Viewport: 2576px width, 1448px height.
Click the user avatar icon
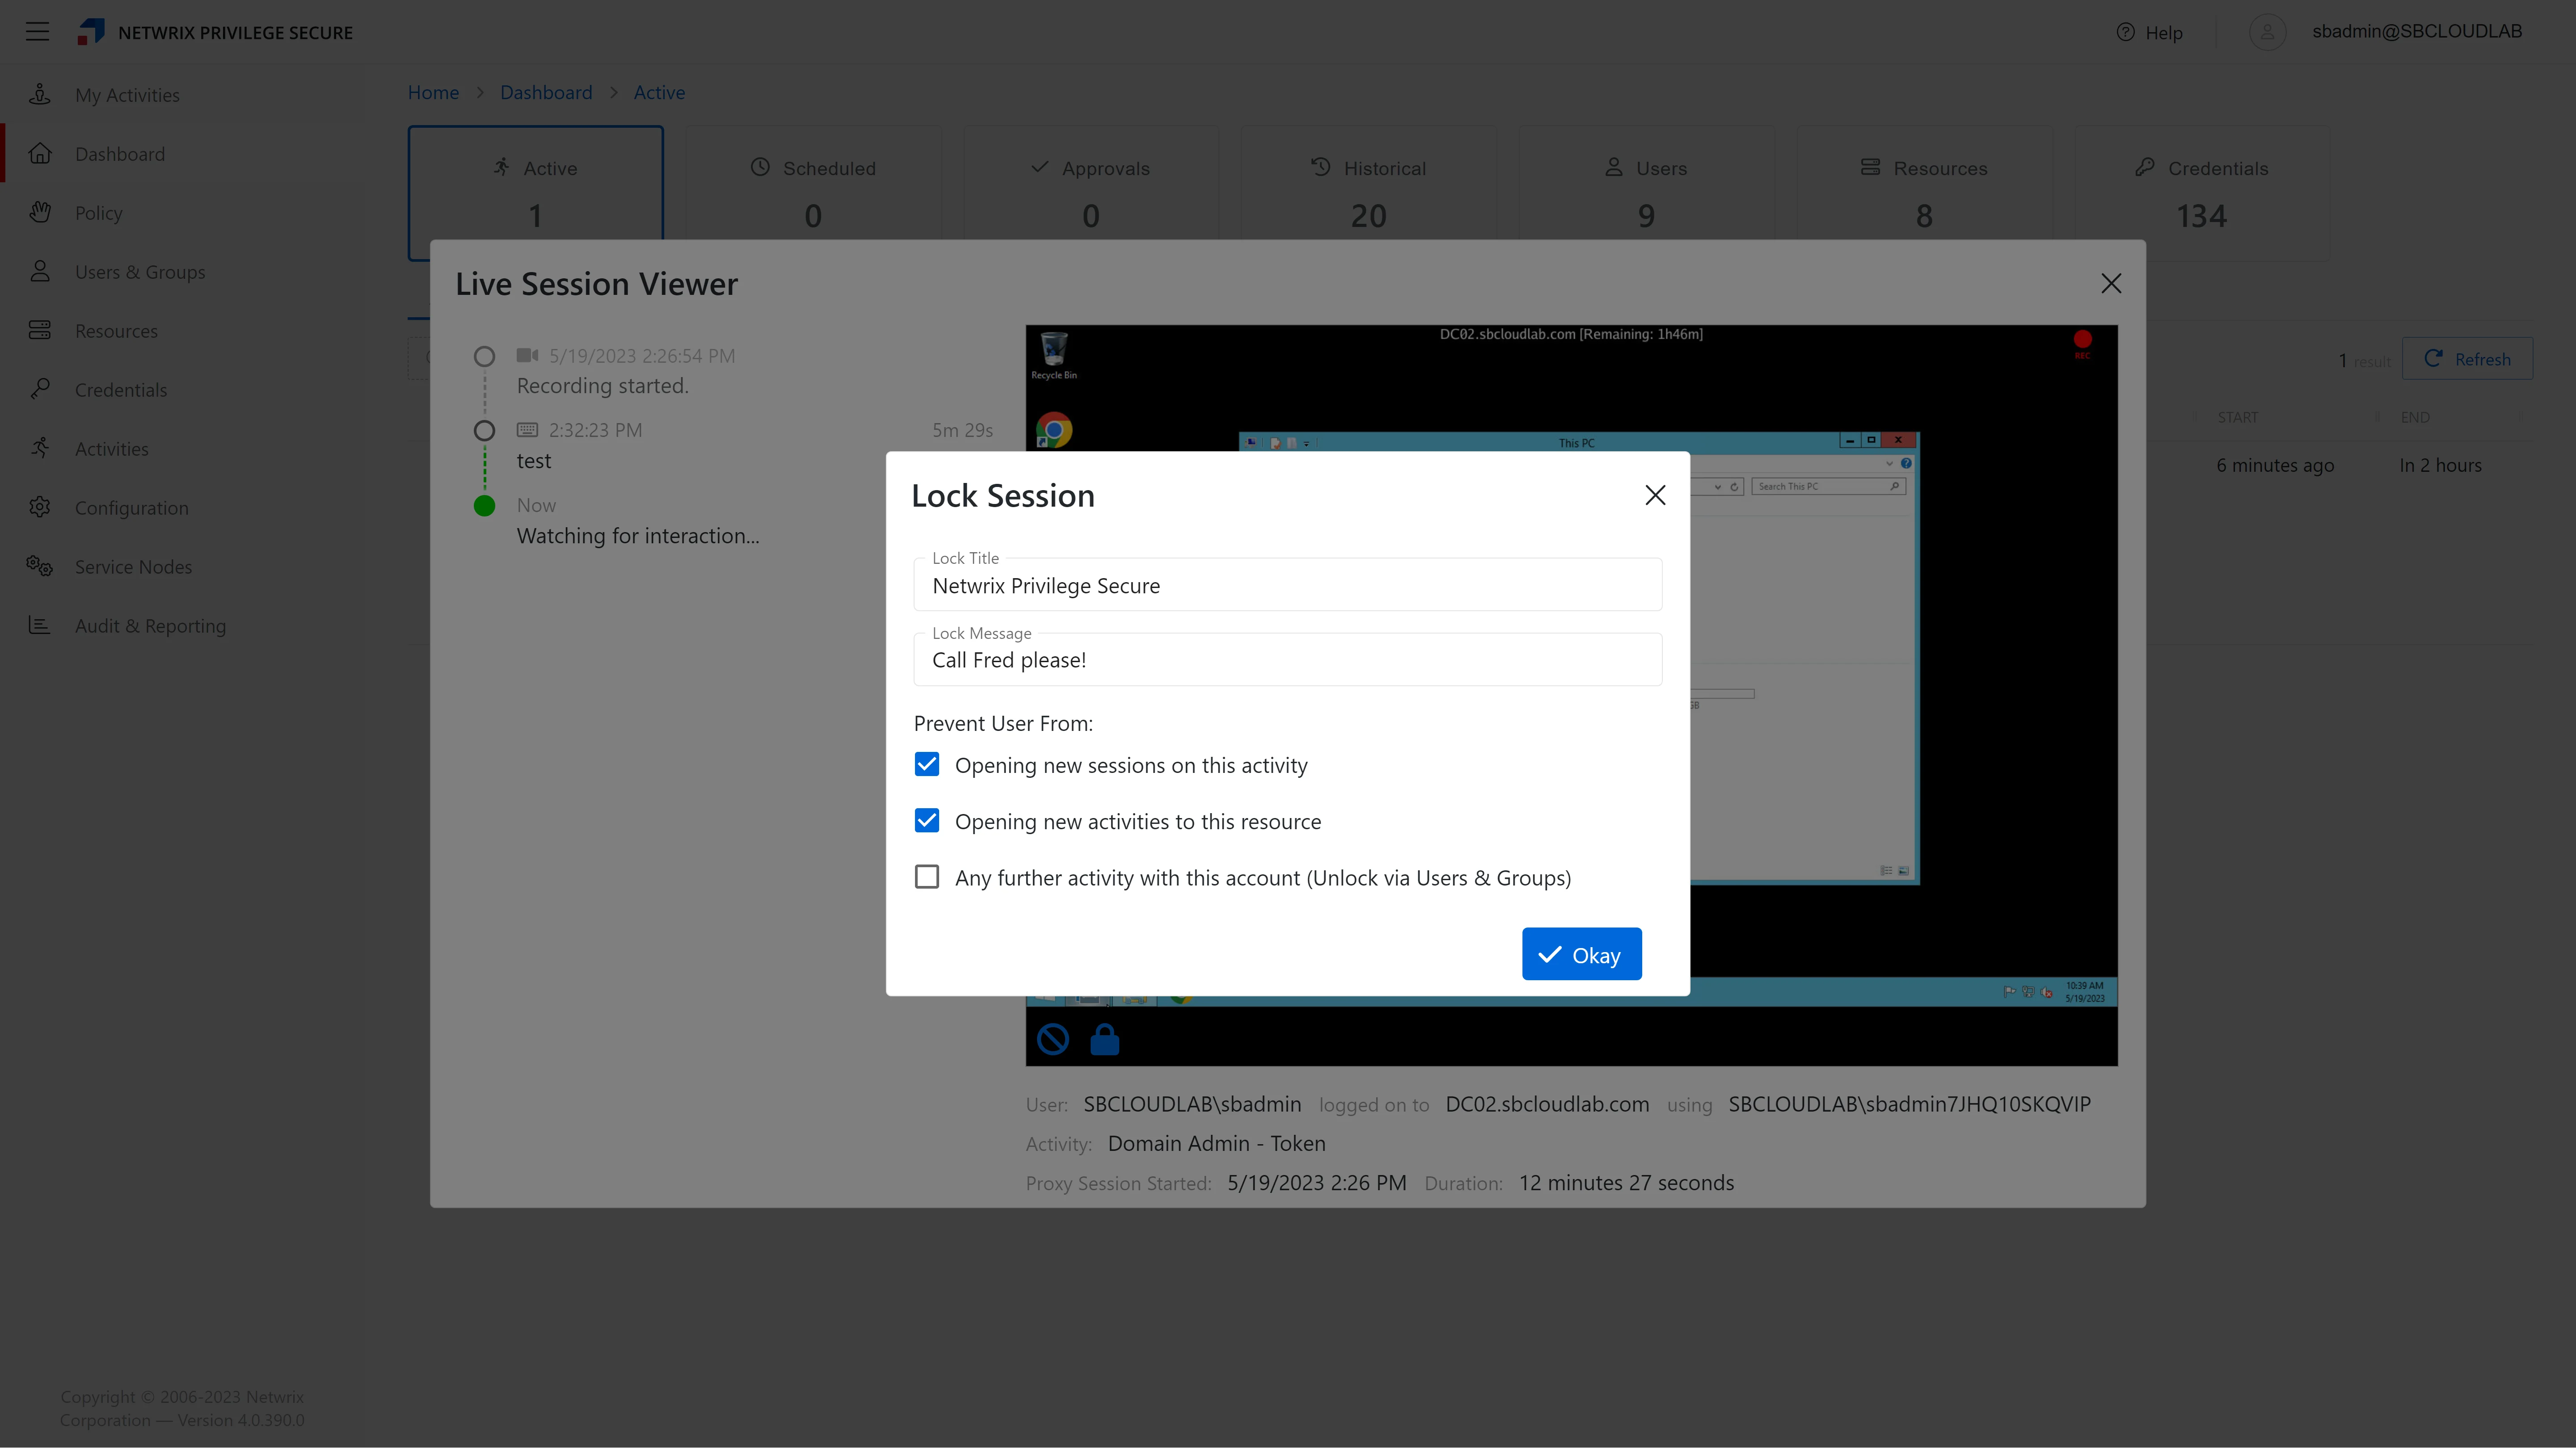point(2267,32)
